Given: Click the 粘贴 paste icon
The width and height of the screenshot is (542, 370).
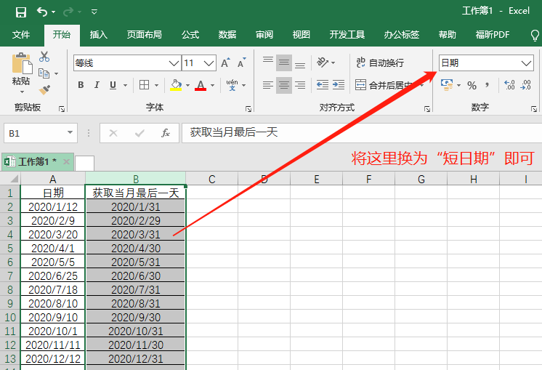Looking at the screenshot, I should click(x=22, y=64).
